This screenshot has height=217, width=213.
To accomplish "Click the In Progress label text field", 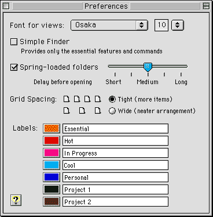I will 115,153.
